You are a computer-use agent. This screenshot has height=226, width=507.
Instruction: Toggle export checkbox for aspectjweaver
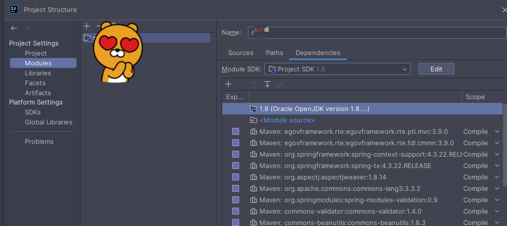tap(236, 177)
